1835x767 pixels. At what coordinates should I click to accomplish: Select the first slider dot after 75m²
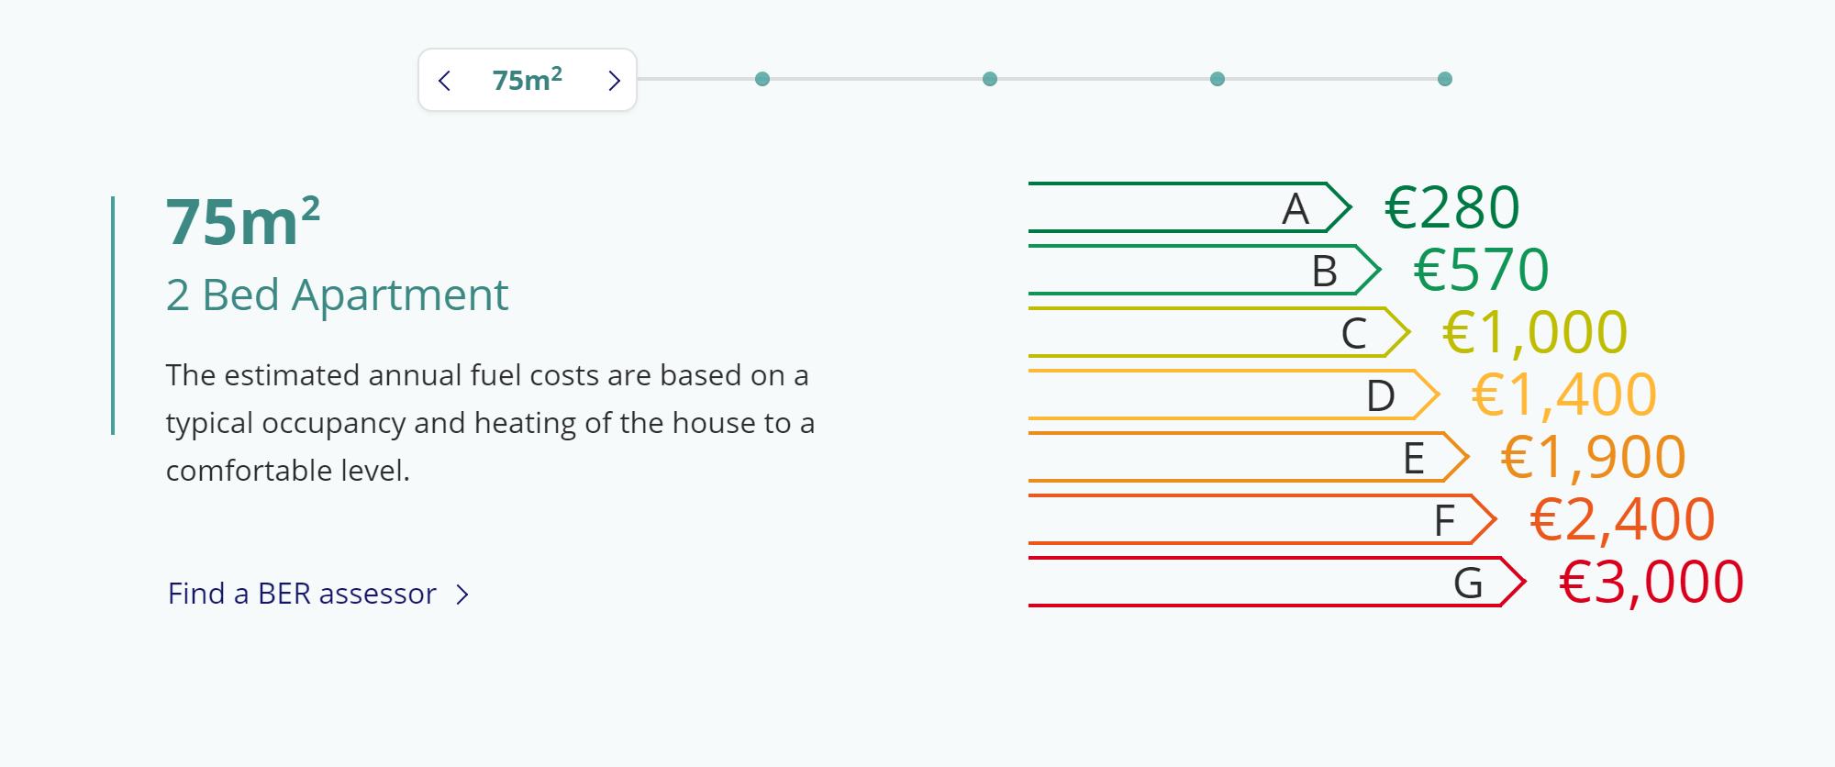tap(762, 79)
